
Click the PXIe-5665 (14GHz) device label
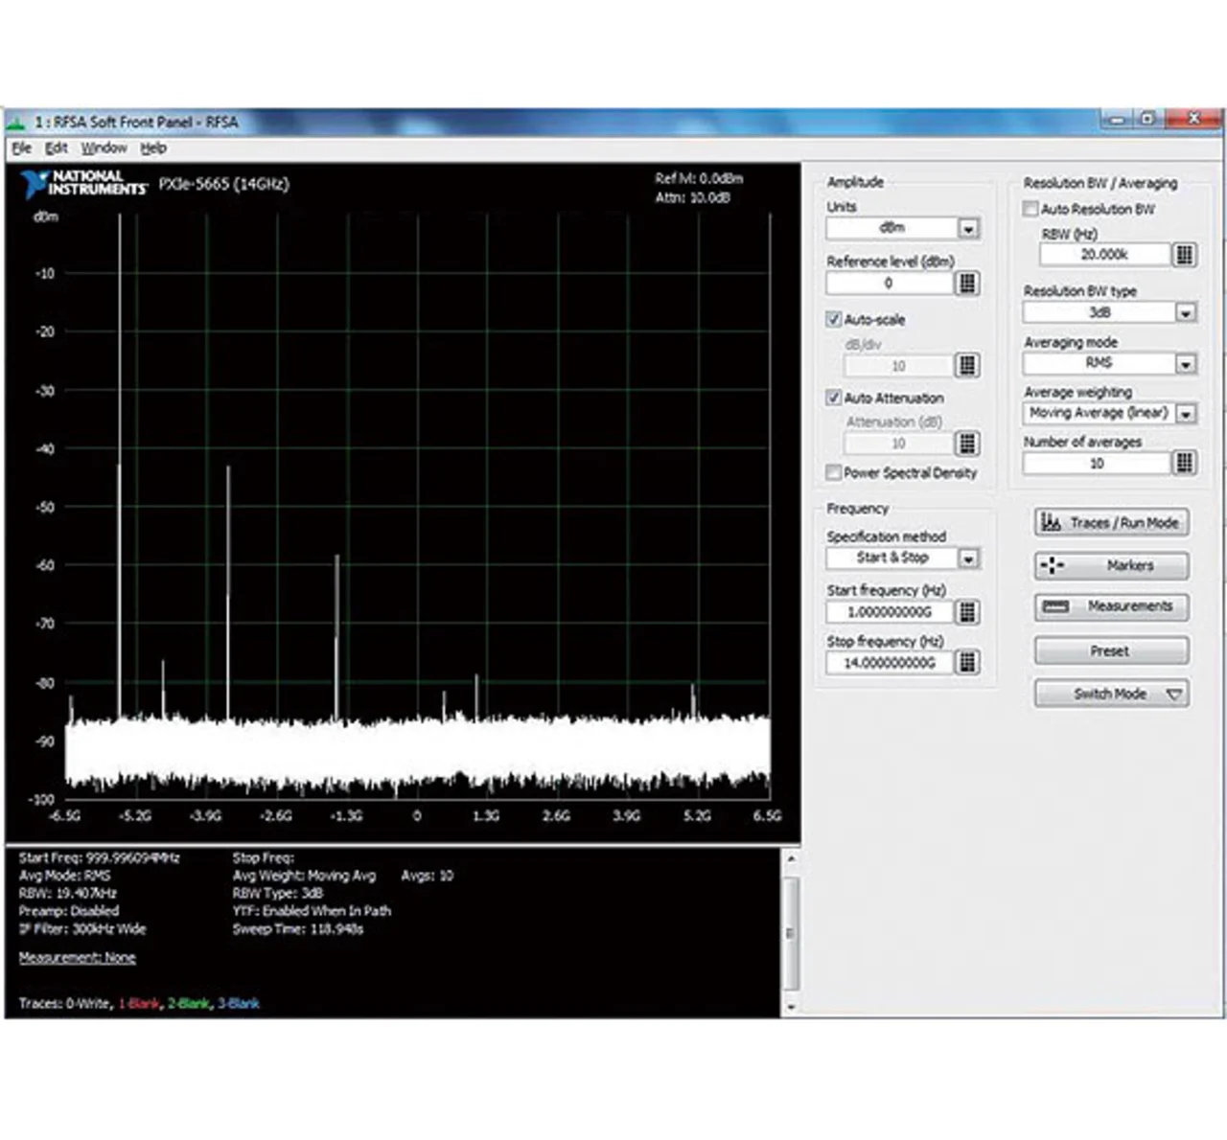pyautogui.click(x=224, y=184)
